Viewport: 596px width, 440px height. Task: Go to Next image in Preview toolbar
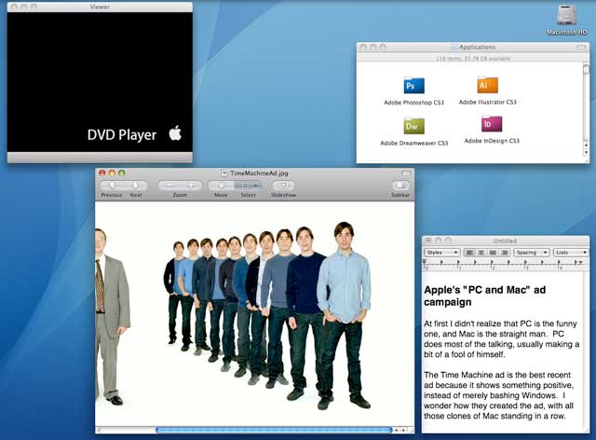pos(135,186)
